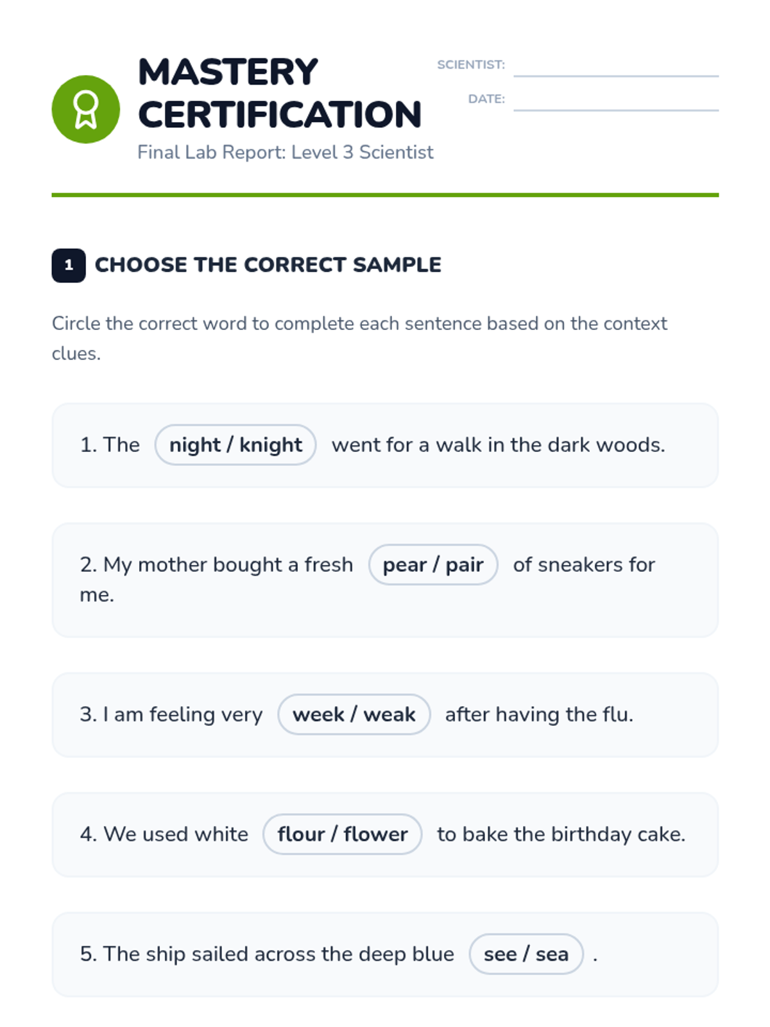Image resolution: width=770 pixels, height=1027 pixels.
Task: Click the sentence 4 card about baking
Action: coord(385,834)
